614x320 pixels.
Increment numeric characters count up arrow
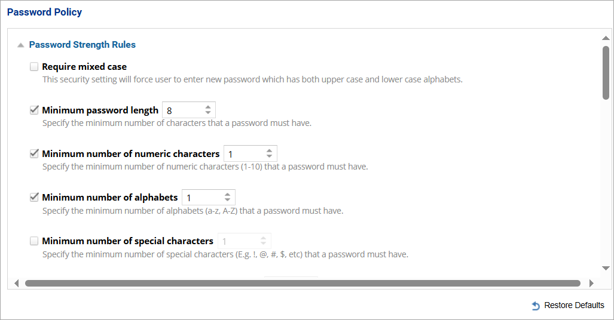[269, 150]
